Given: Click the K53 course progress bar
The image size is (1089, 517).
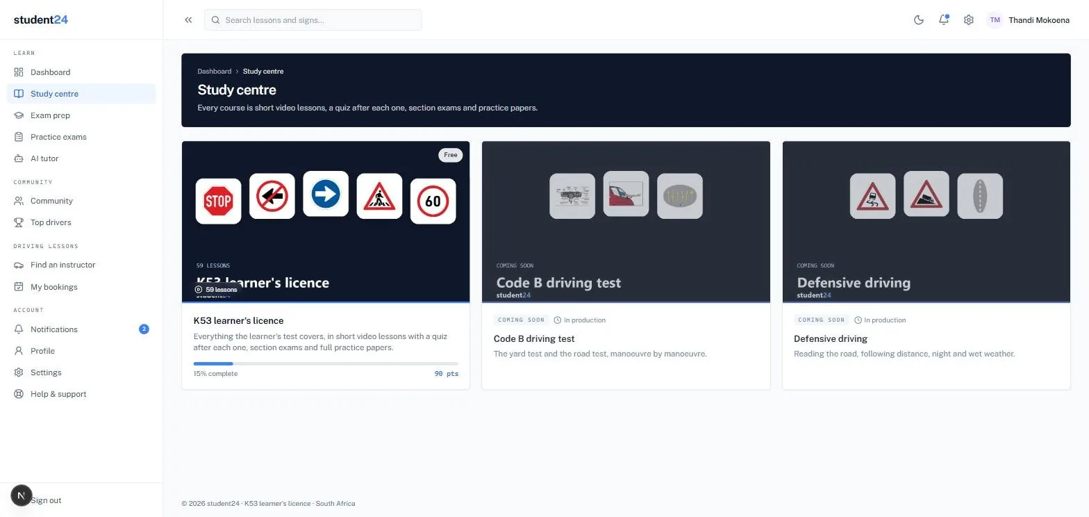Looking at the screenshot, I should (x=326, y=363).
